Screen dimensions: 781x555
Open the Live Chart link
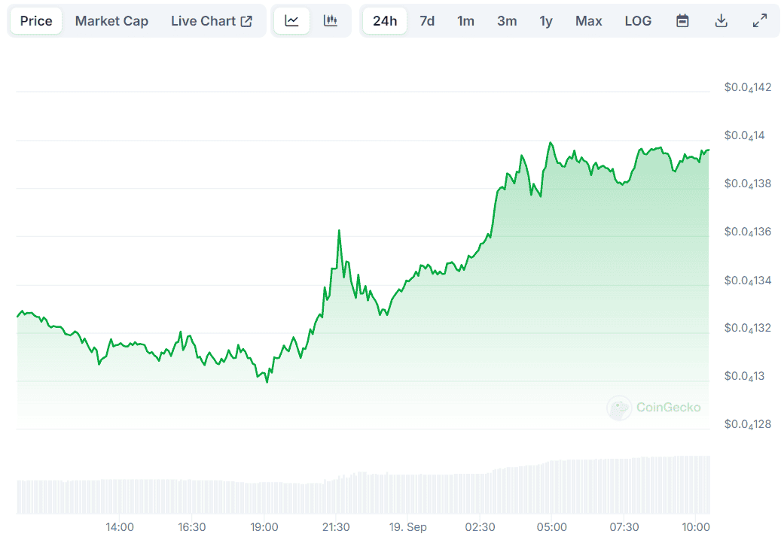(212, 21)
